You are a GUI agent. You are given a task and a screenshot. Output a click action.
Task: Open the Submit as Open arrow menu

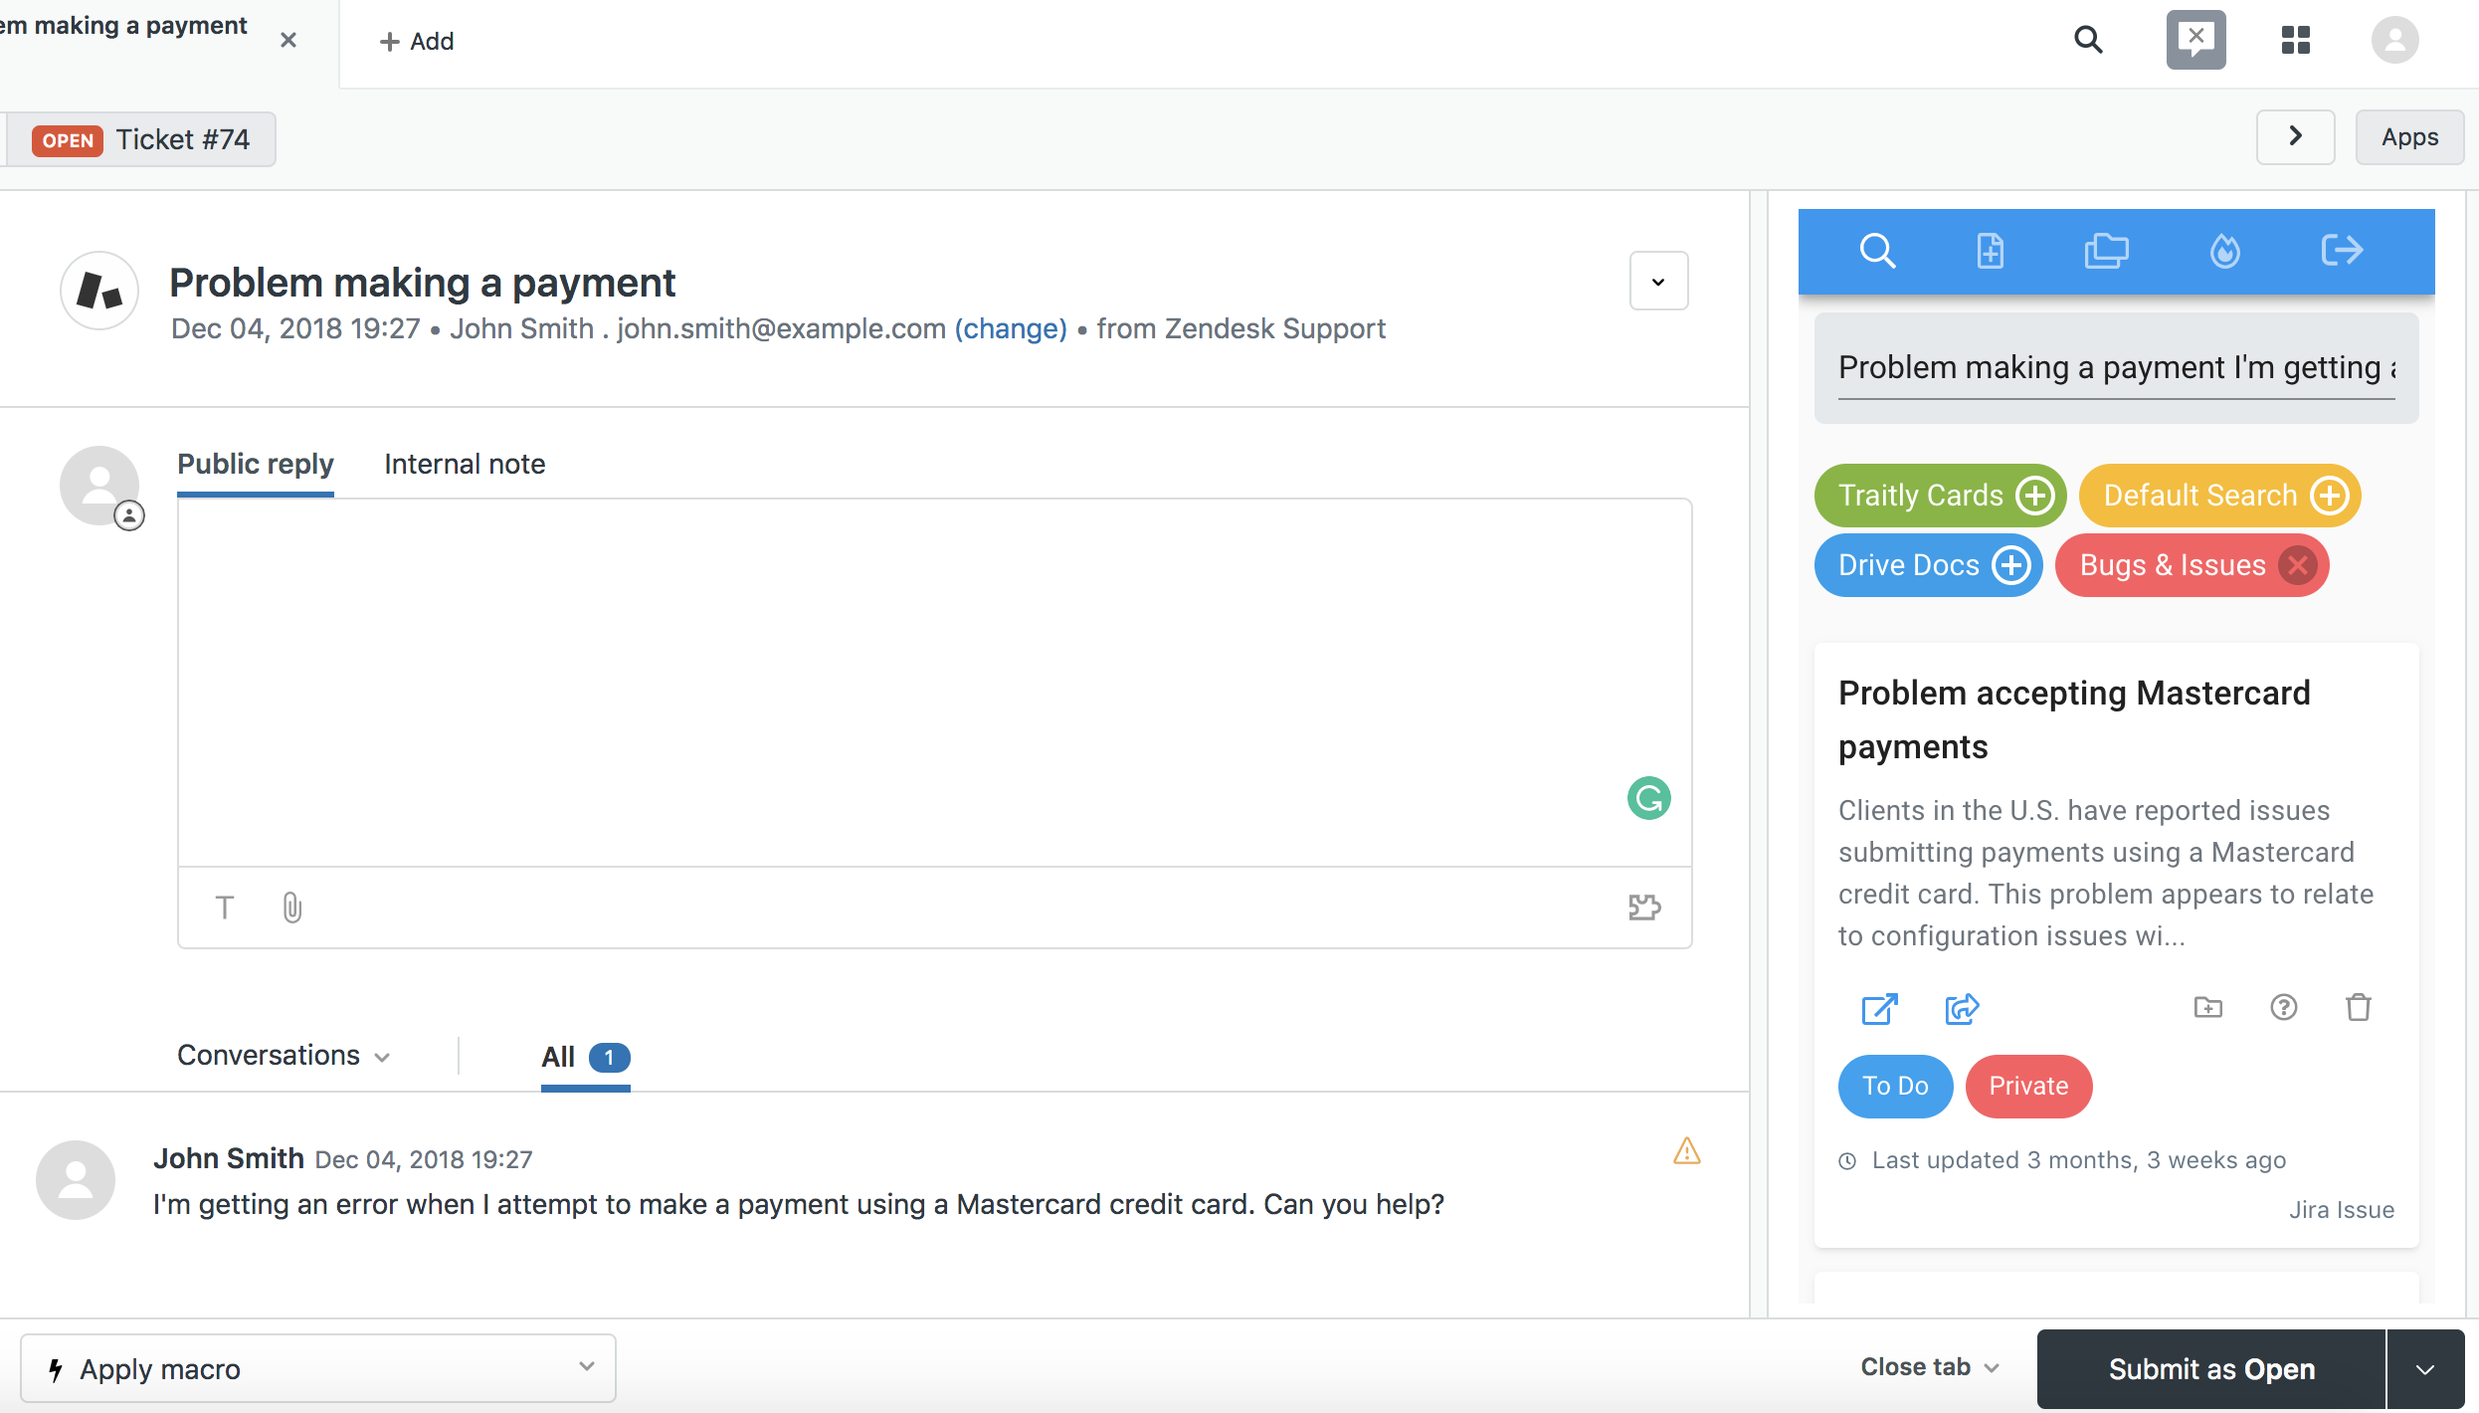2425,1369
